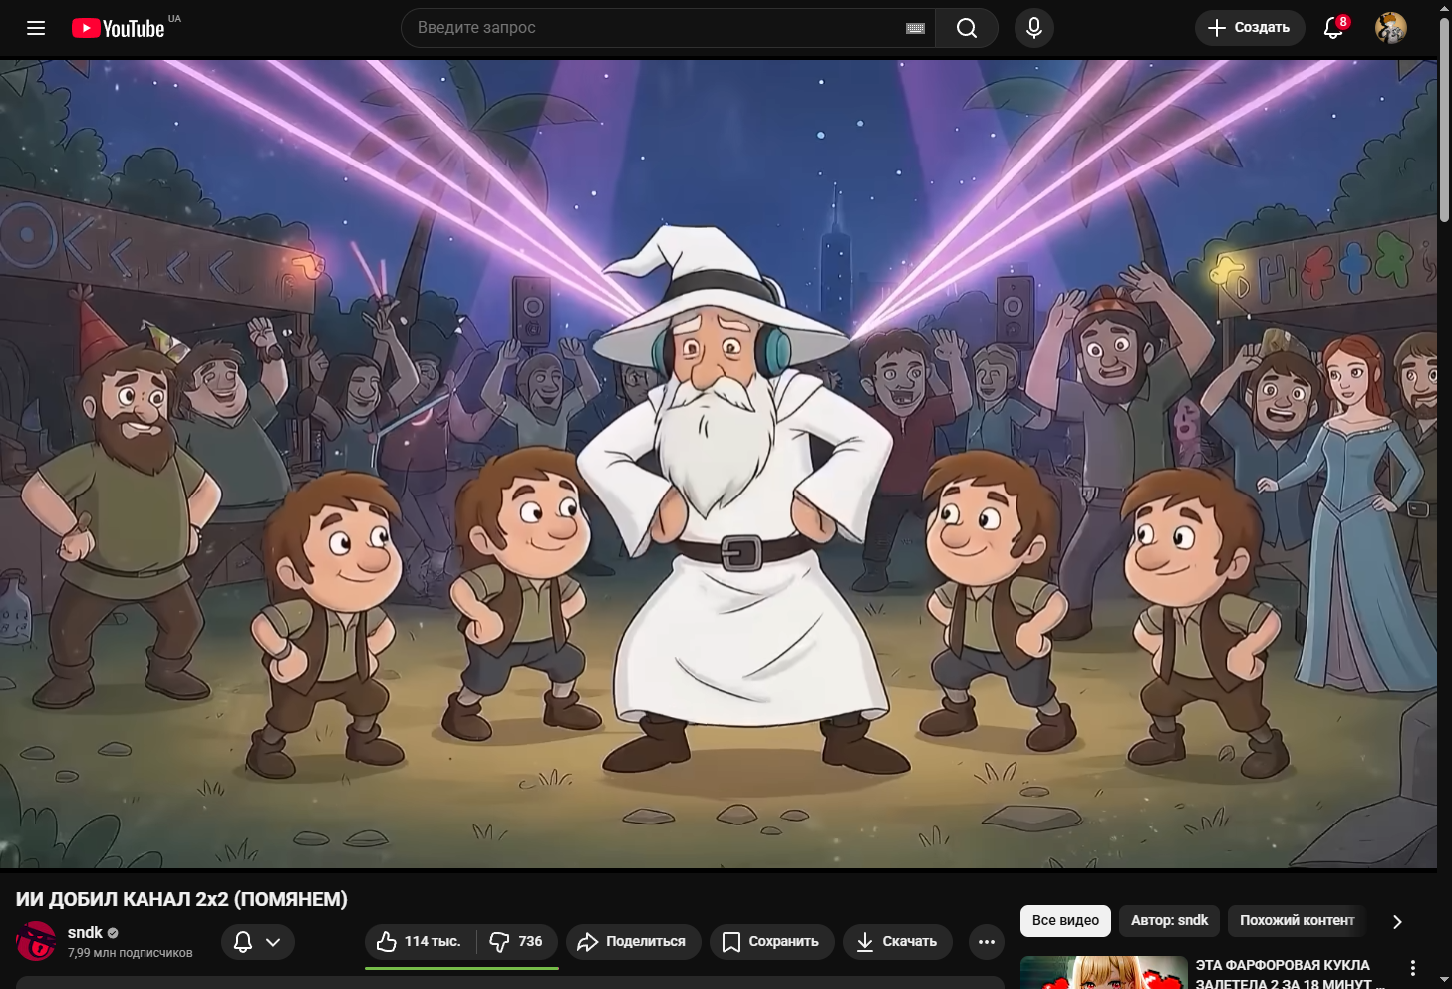Start voice search with microphone icon

point(1034,28)
